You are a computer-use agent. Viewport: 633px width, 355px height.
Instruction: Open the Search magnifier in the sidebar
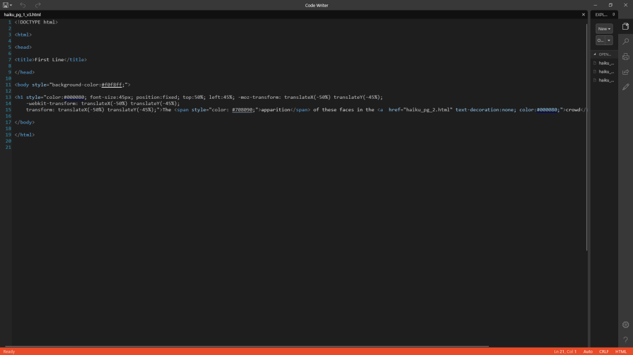click(626, 41)
